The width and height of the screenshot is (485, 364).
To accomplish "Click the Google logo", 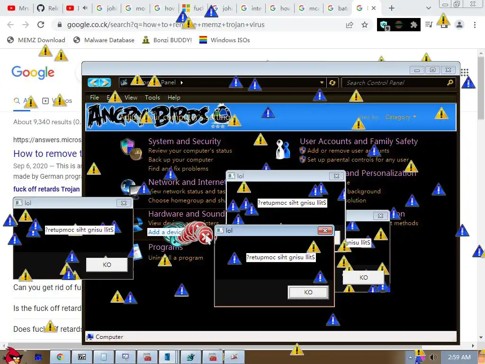I will 33,73.
